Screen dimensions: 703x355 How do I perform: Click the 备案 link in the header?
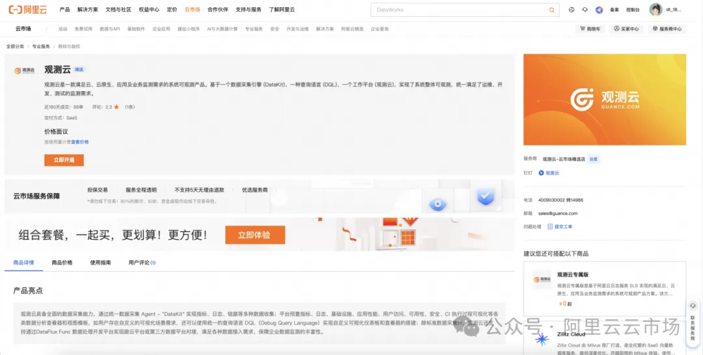pos(614,10)
